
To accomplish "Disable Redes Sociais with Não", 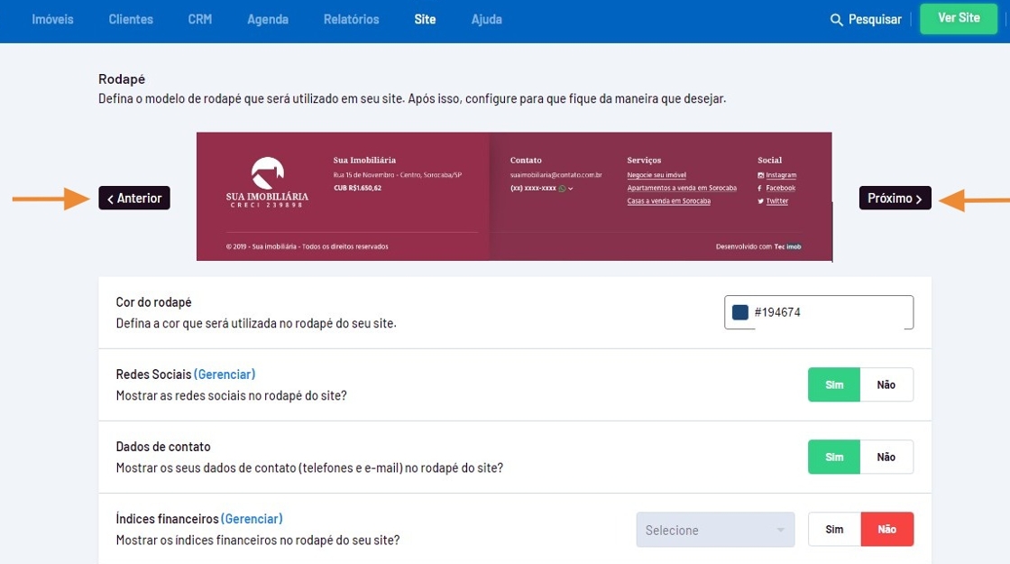I will [886, 384].
